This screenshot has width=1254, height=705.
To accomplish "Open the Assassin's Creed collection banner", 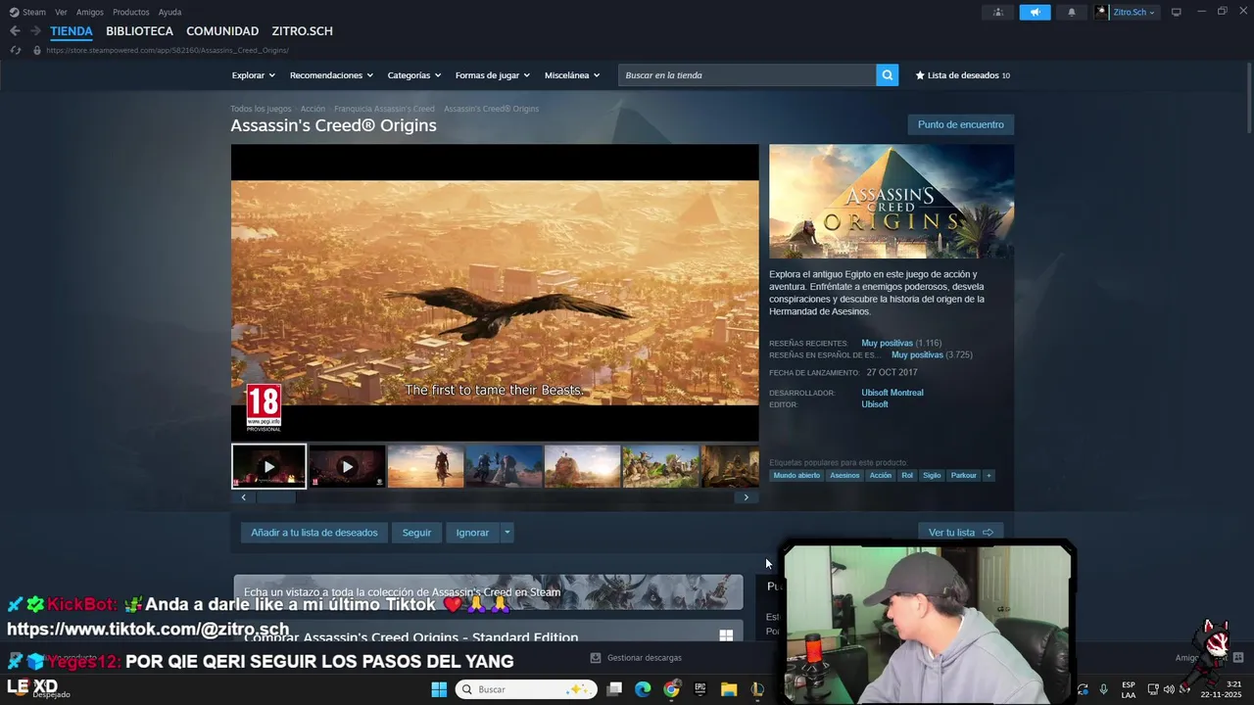I will coord(488,592).
